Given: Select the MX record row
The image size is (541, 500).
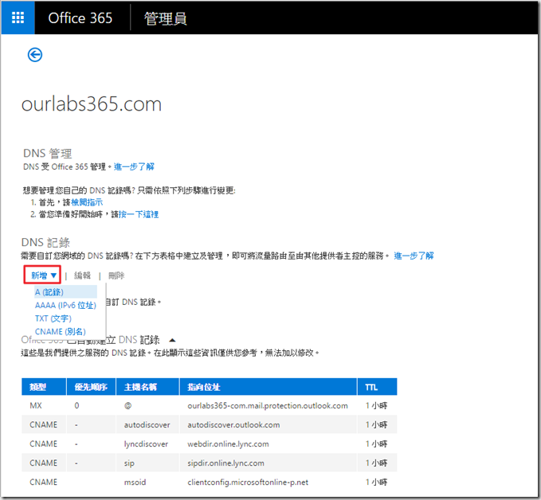Looking at the screenshot, I should click(x=209, y=405).
